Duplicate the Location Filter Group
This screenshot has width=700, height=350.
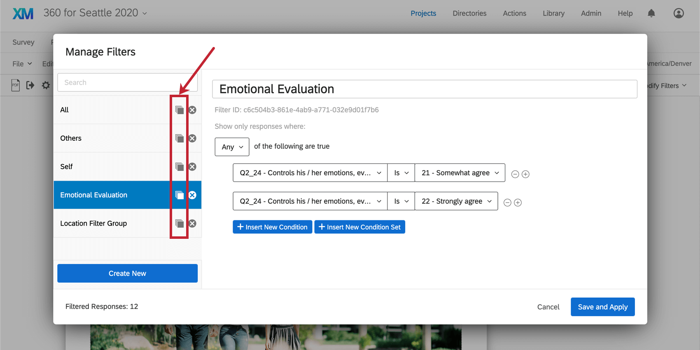pyautogui.click(x=180, y=224)
